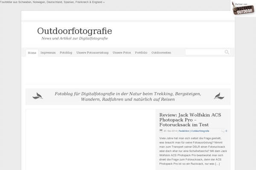256x170 pixels.
Task: Click the Fotoblog für Digitalfotografie banner text
Action: point(128,96)
